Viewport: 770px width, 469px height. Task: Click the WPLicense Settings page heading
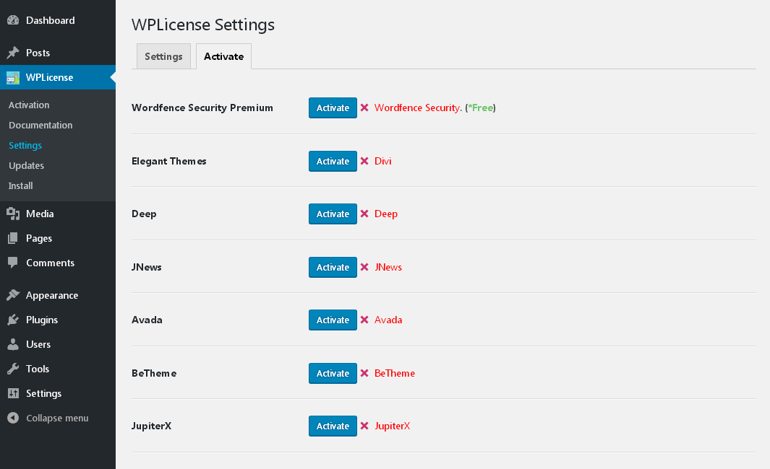[x=203, y=25]
